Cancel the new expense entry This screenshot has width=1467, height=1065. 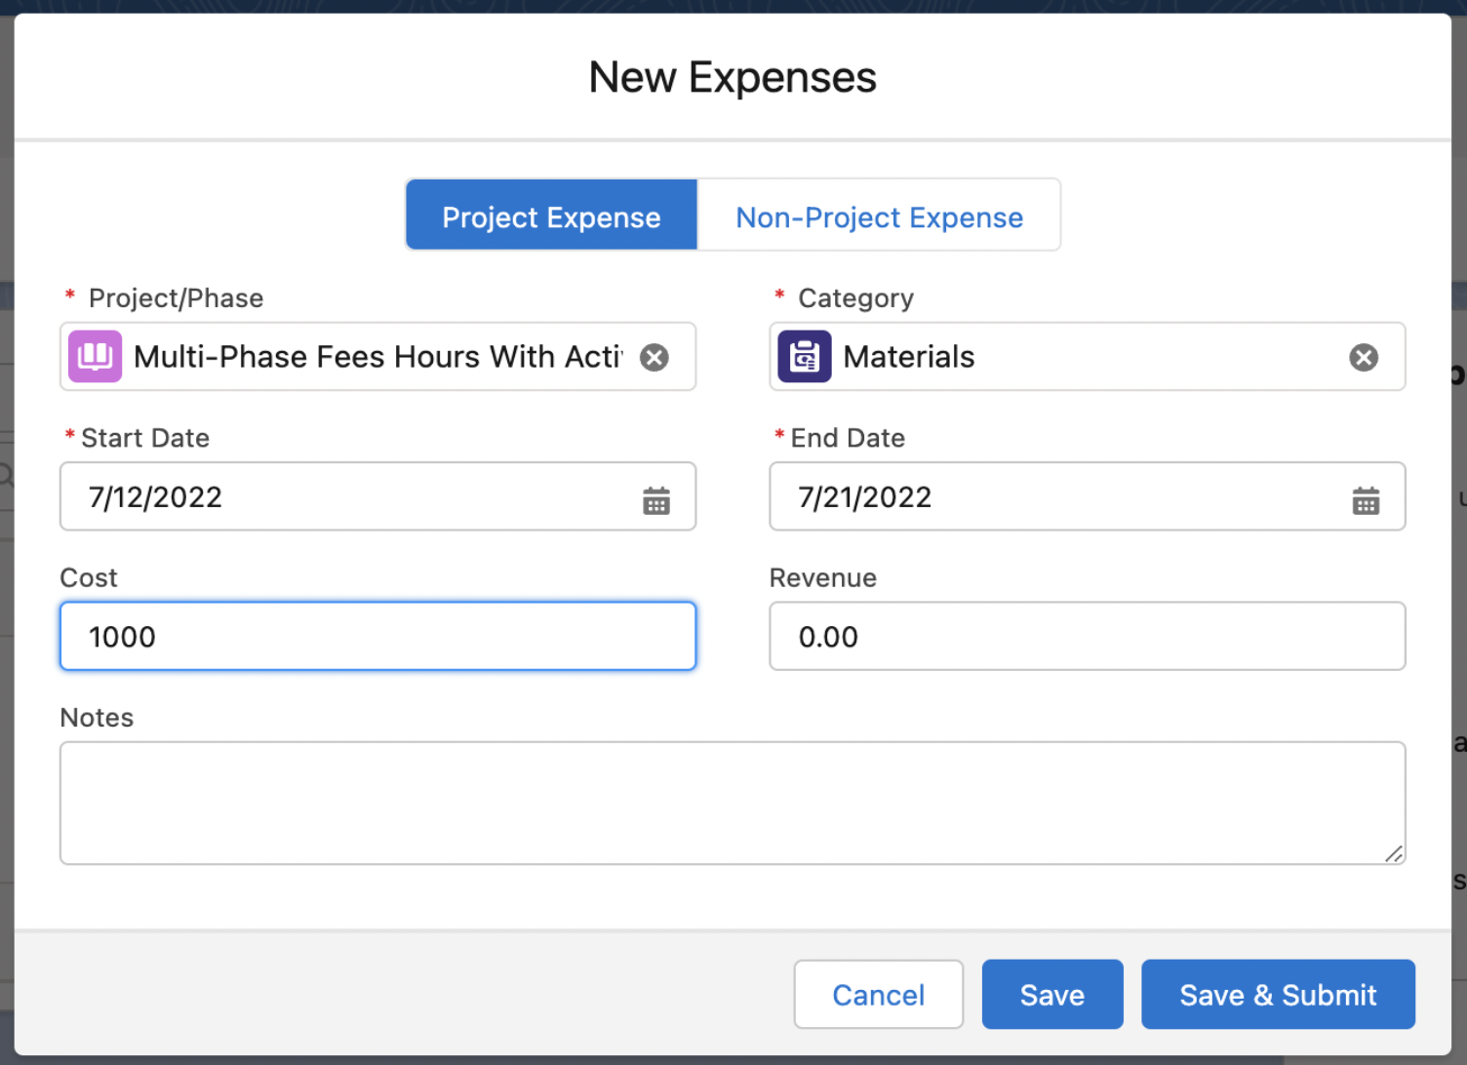(878, 995)
